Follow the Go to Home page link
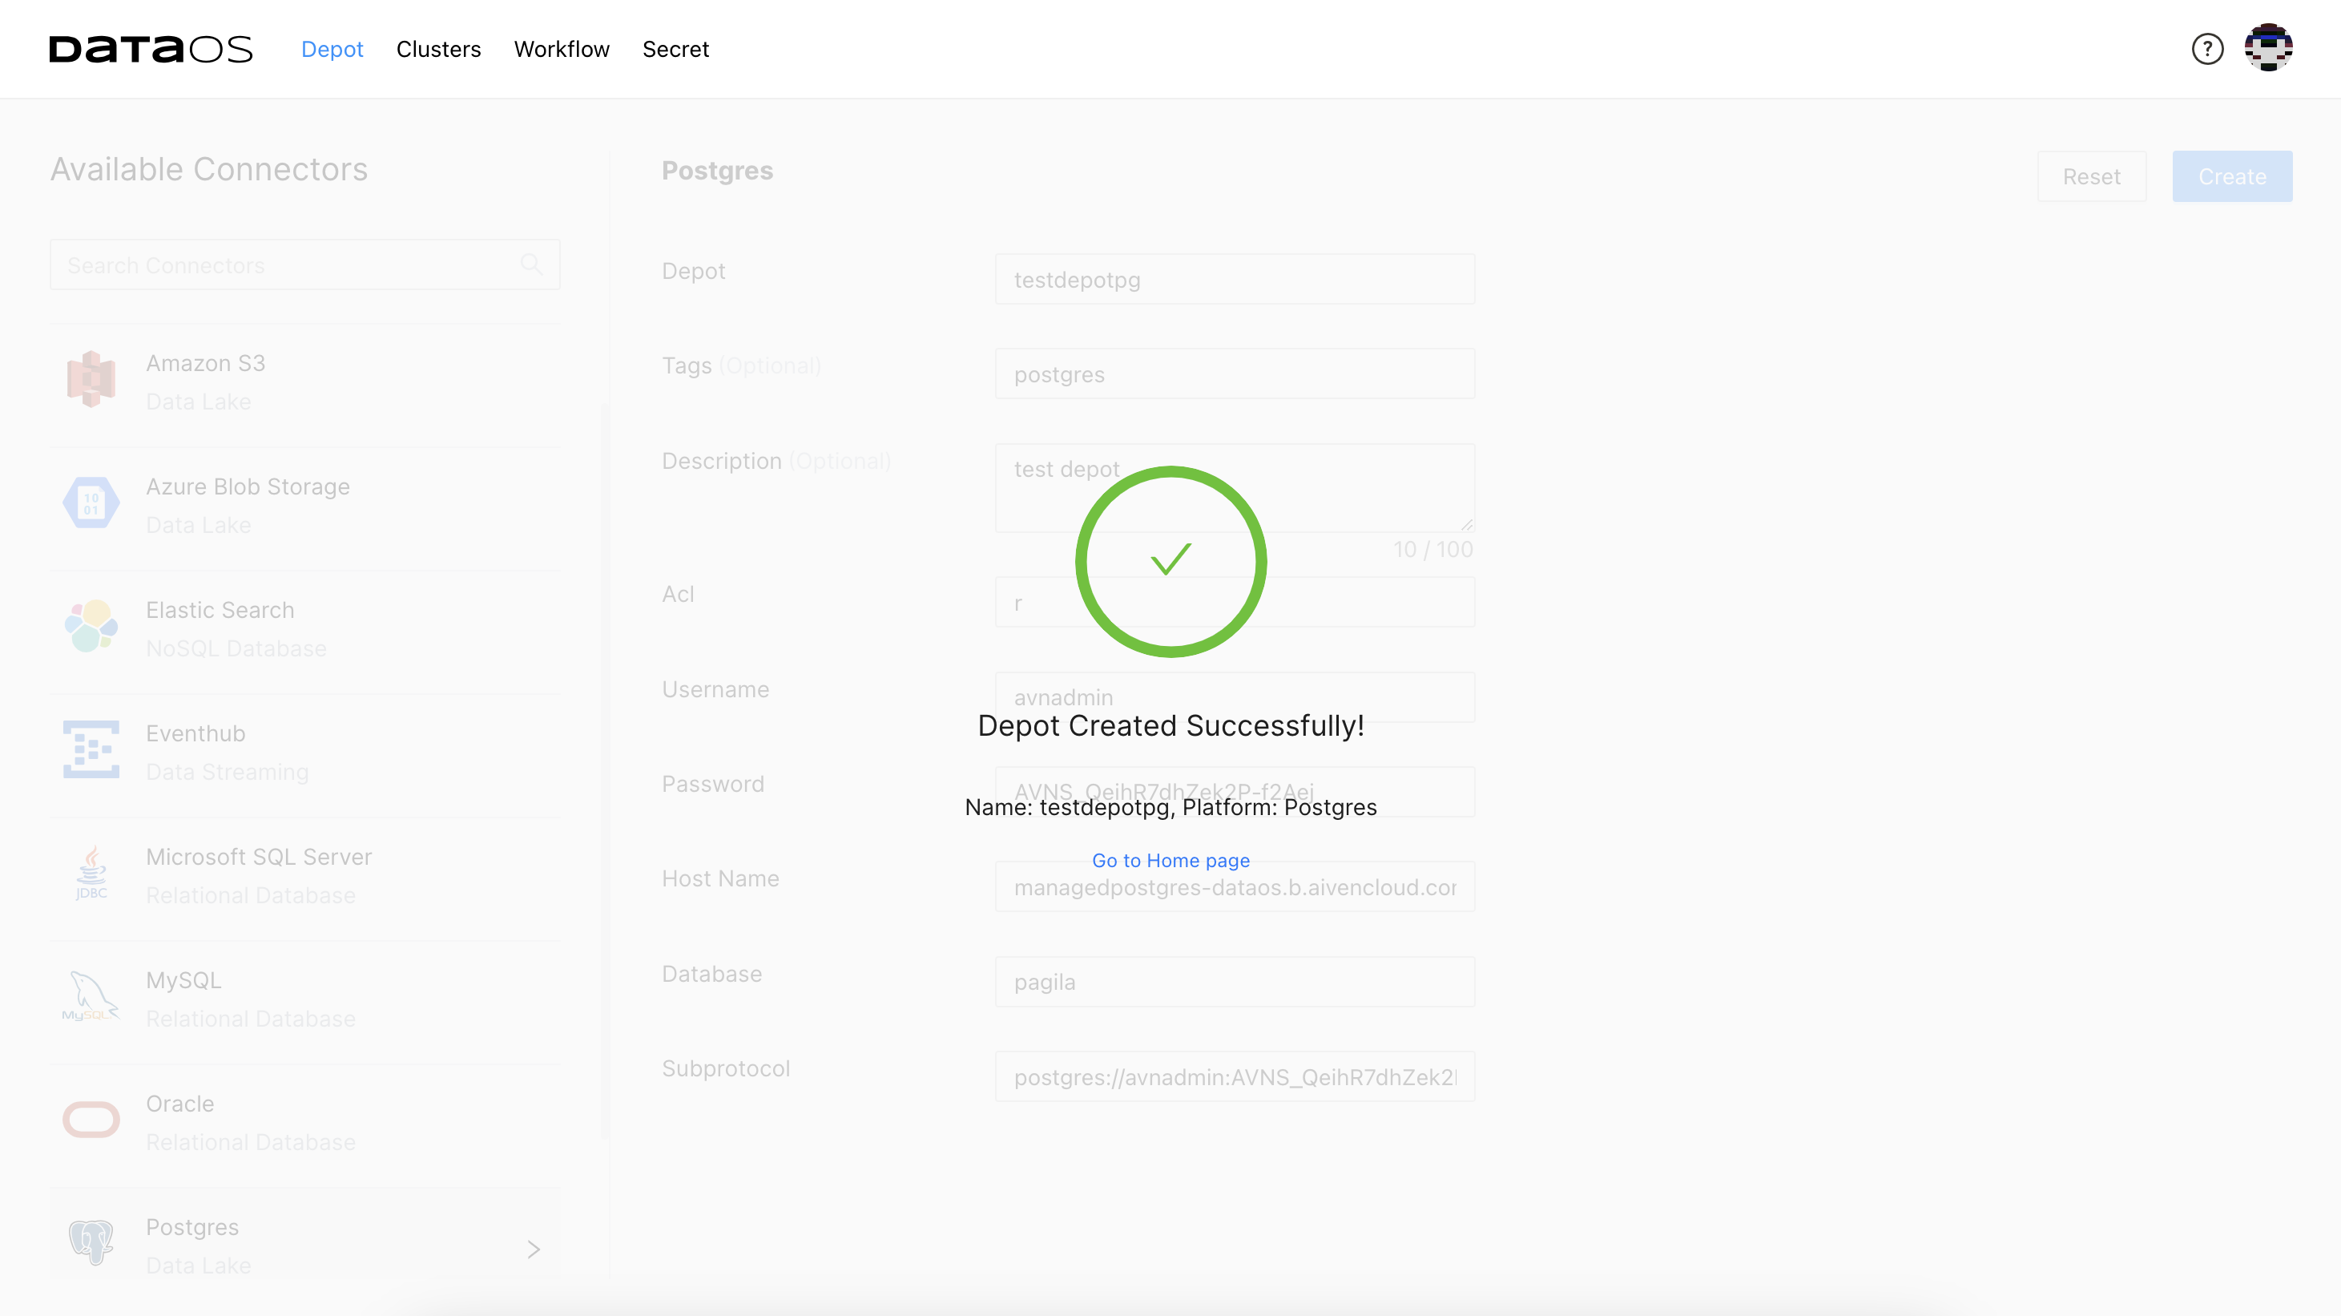This screenshot has height=1316, width=2341. pos(1170,860)
